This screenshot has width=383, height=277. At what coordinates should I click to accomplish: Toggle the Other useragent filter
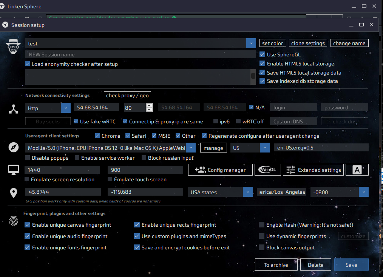coord(178,135)
